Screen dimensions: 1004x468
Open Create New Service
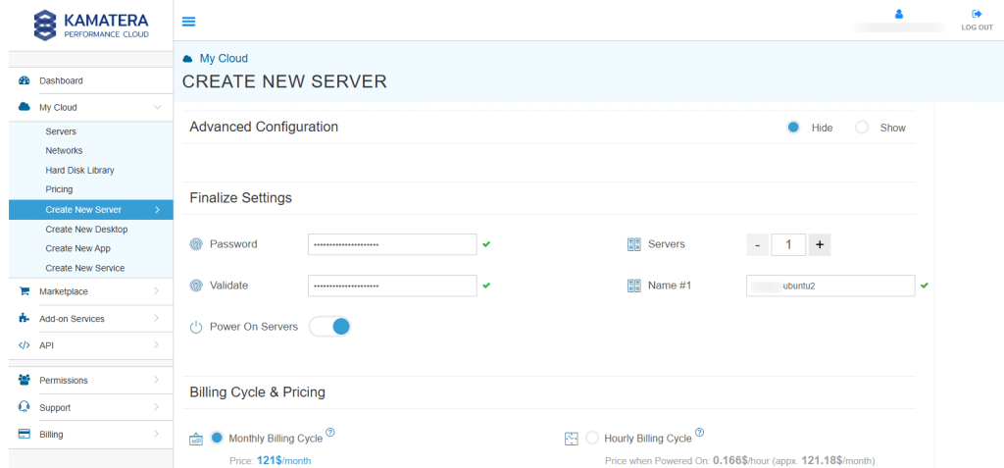pos(85,268)
